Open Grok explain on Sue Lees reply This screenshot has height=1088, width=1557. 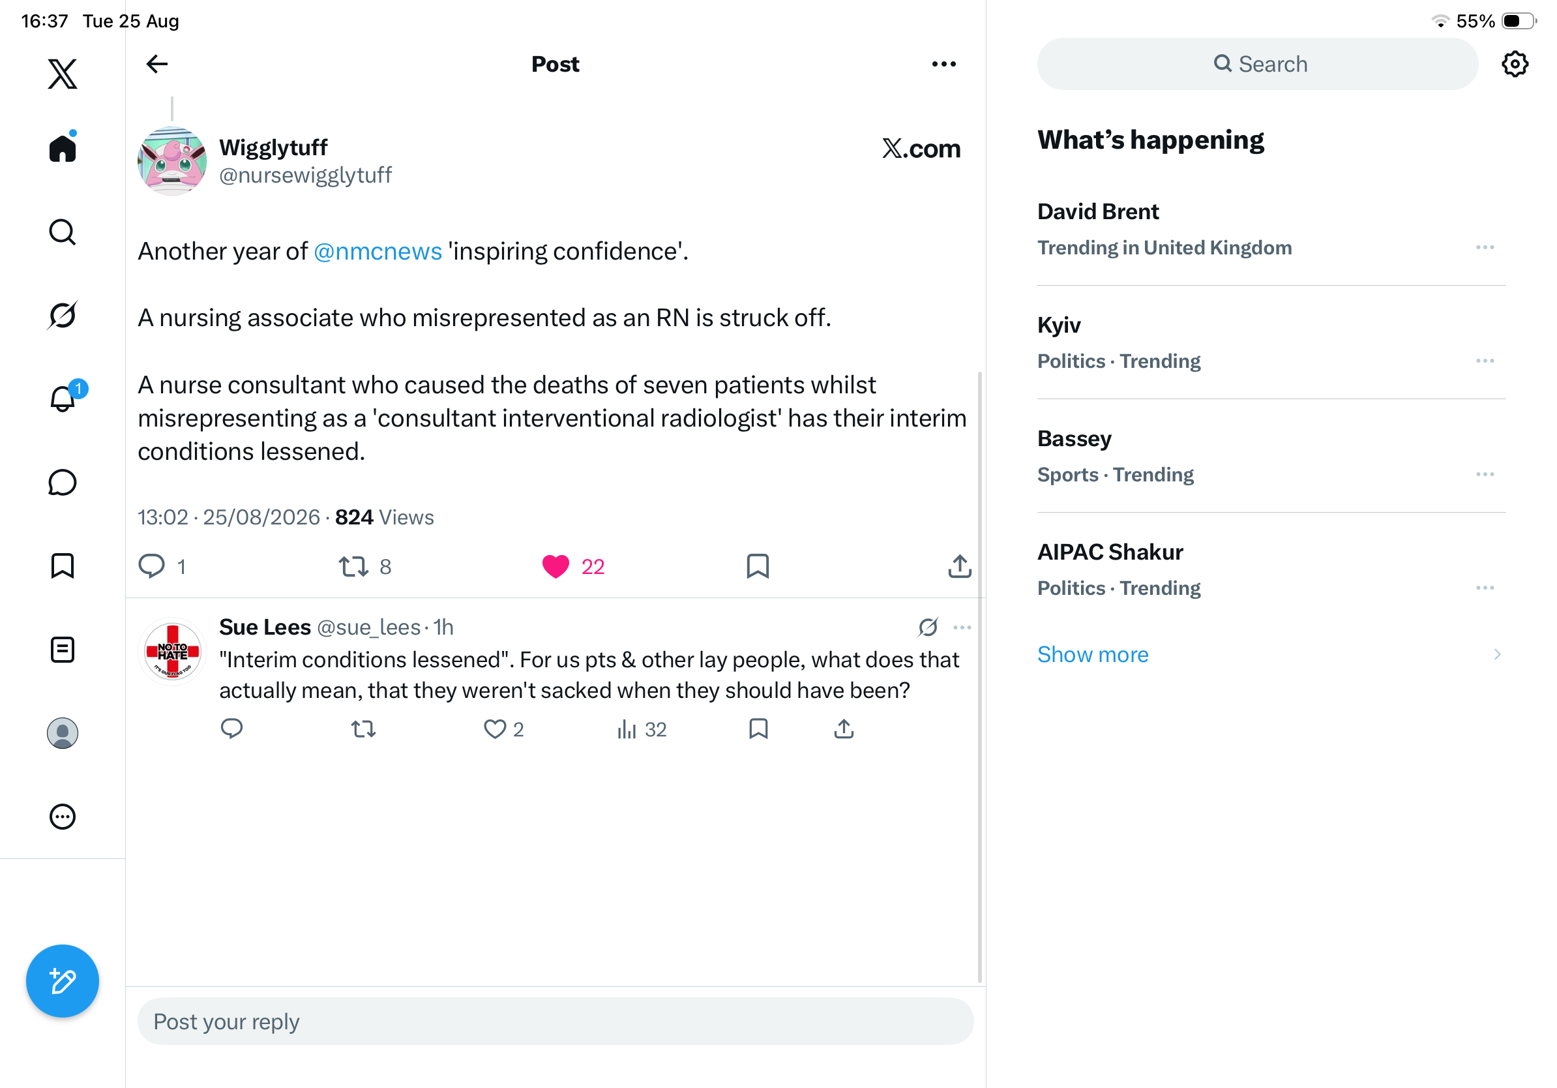tap(928, 627)
